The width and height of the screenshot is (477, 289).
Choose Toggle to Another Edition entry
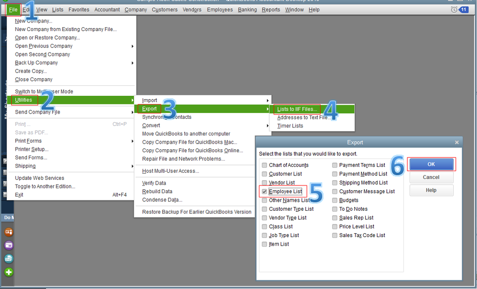45,186
